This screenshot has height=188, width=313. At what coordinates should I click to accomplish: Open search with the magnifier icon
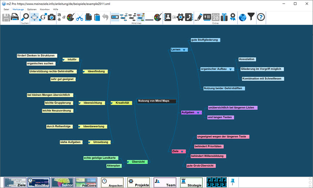tap(25, 17)
